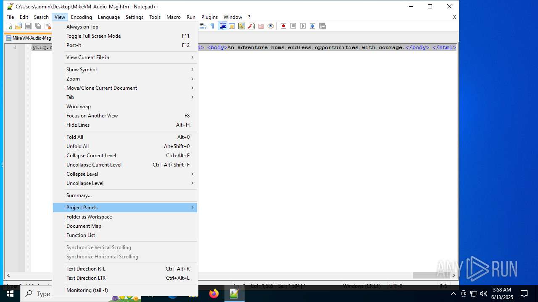
Task: Click the Save file toolbar icon
Action: (x=28, y=26)
